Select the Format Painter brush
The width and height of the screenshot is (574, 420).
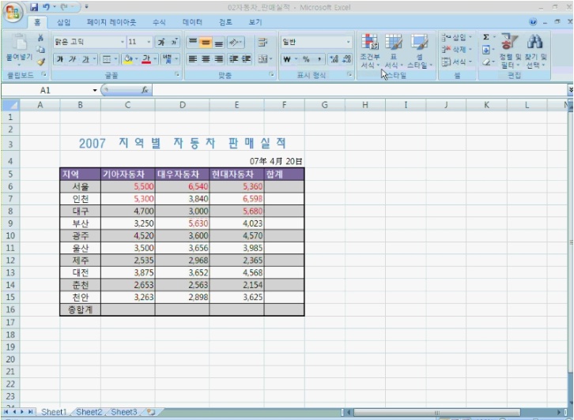(41, 62)
